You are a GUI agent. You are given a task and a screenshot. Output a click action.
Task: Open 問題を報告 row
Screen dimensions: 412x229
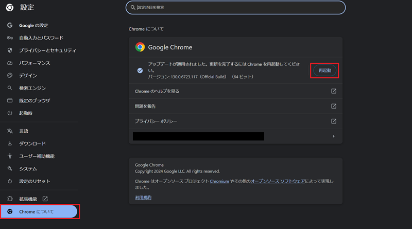point(235,106)
